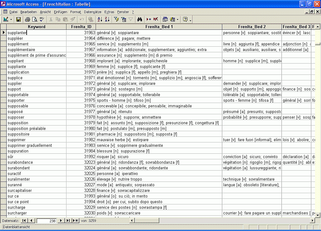The width and height of the screenshot is (321, 231).
Task: Open Find with the binoculars icon
Action: click(x=139, y=19)
